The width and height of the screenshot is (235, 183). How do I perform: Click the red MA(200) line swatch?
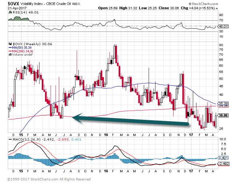(10, 51)
